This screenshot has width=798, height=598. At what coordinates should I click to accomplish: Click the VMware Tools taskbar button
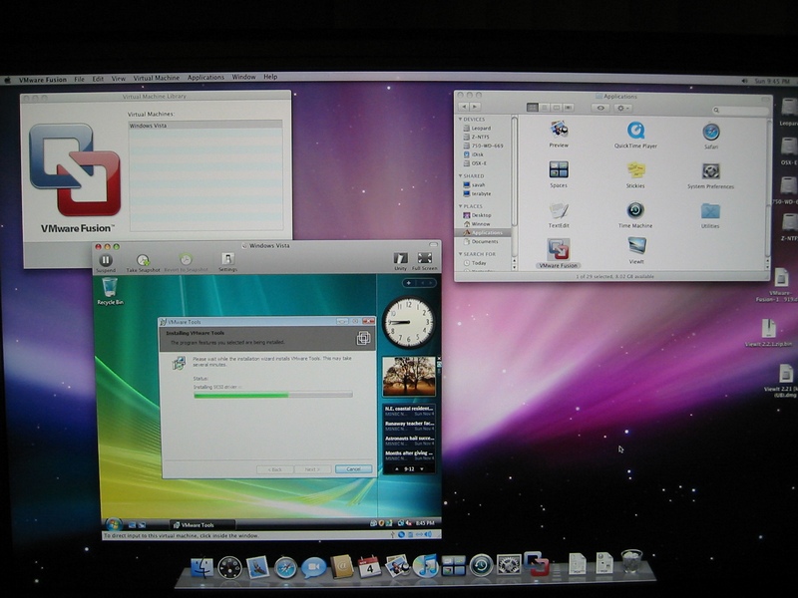(202, 525)
